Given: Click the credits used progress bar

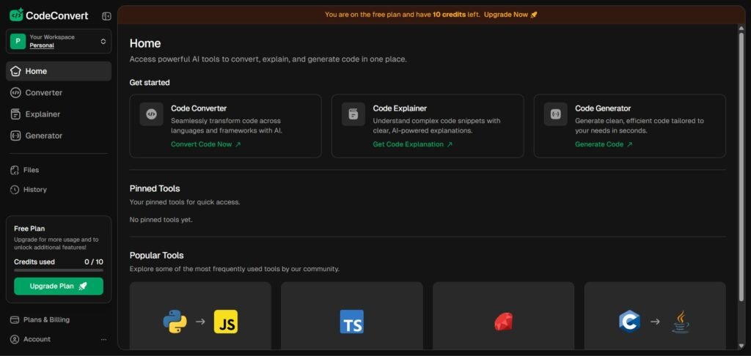Looking at the screenshot, I should (59, 270).
